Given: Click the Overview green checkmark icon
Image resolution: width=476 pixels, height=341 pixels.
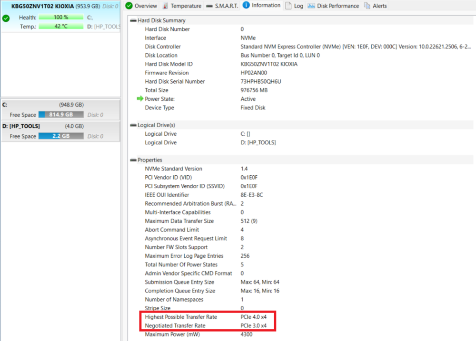Looking at the screenshot, I should pyautogui.click(x=129, y=5).
